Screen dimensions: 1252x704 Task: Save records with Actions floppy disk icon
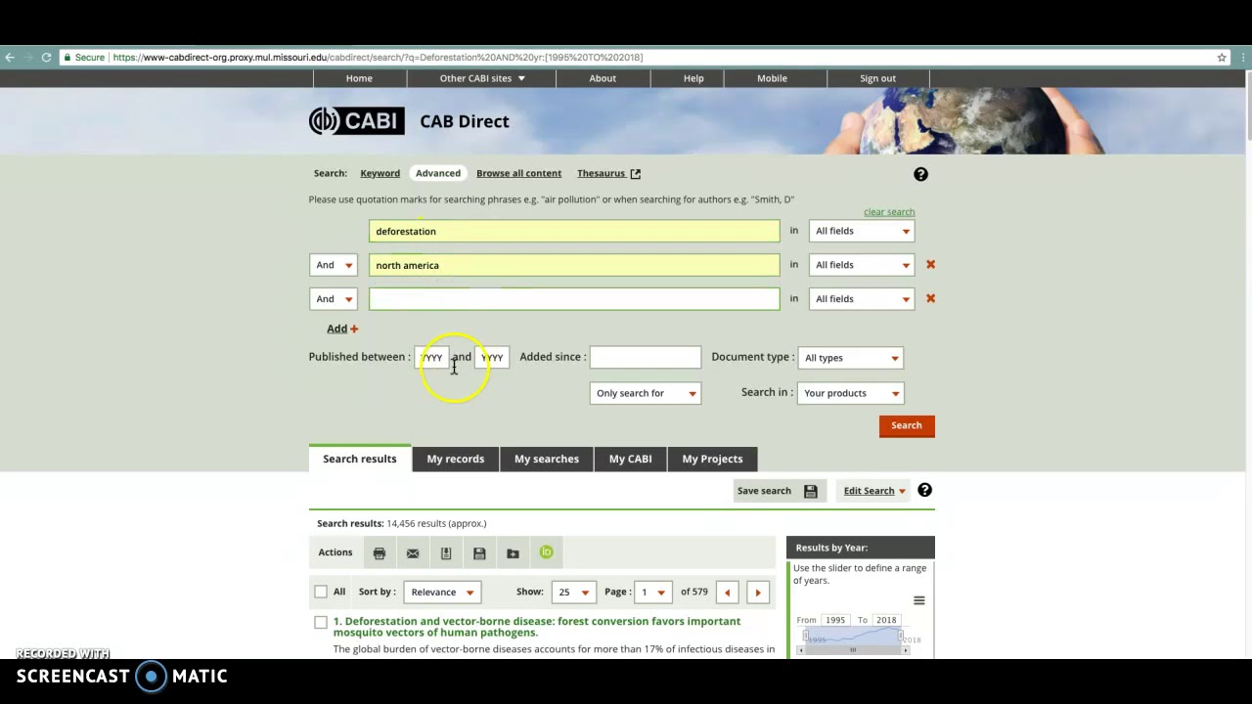479,553
